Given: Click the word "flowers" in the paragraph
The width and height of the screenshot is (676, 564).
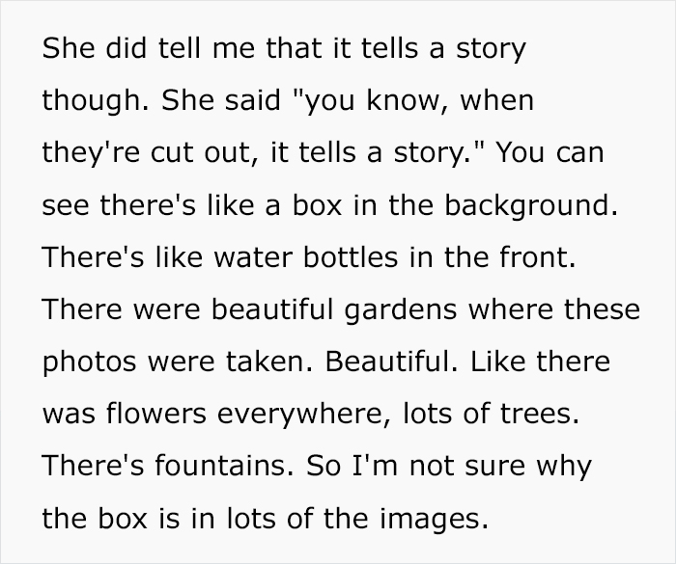Looking at the screenshot, I should (156, 414).
